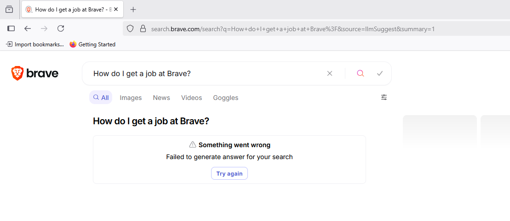Open the Videos results tab

pyautogui.click(x=191, y=98)
